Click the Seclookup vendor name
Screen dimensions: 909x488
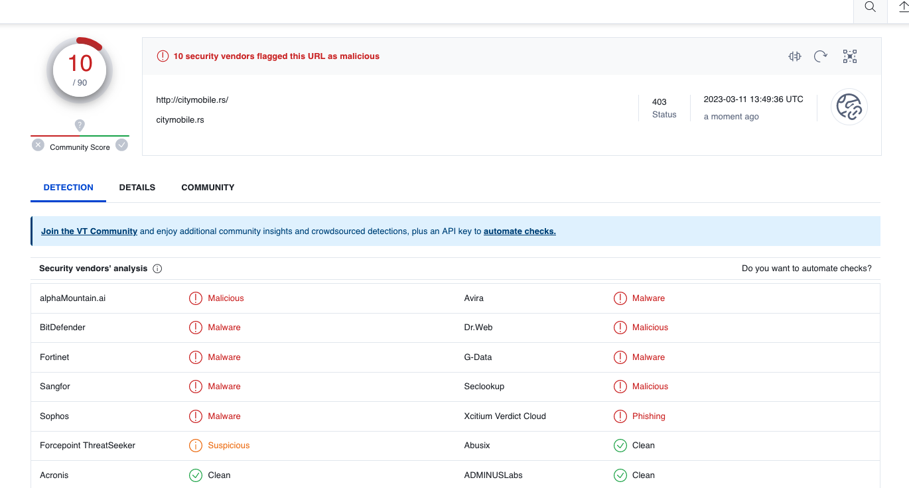coord(484,387)
